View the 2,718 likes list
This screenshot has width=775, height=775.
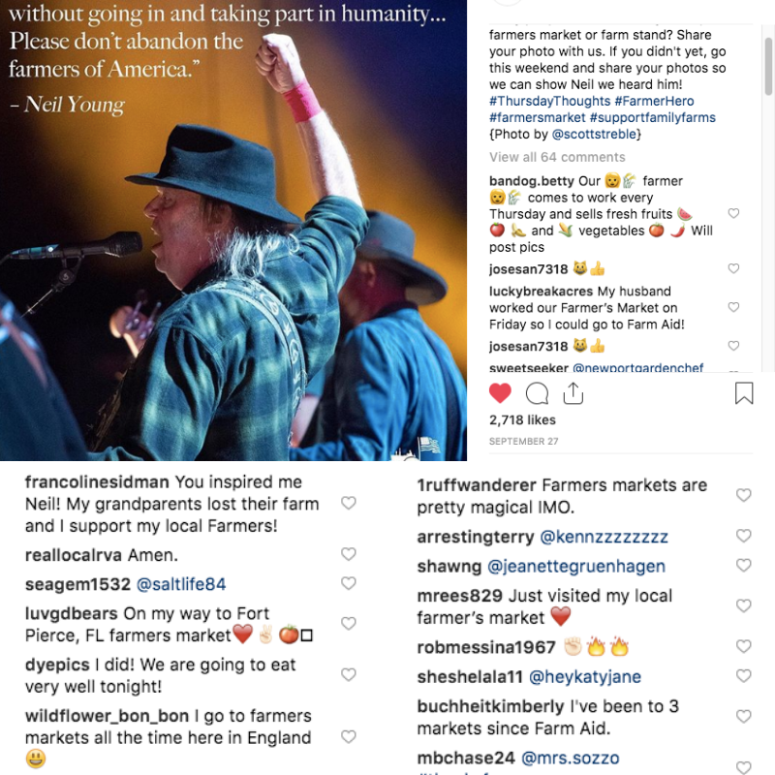pos(522,420)
